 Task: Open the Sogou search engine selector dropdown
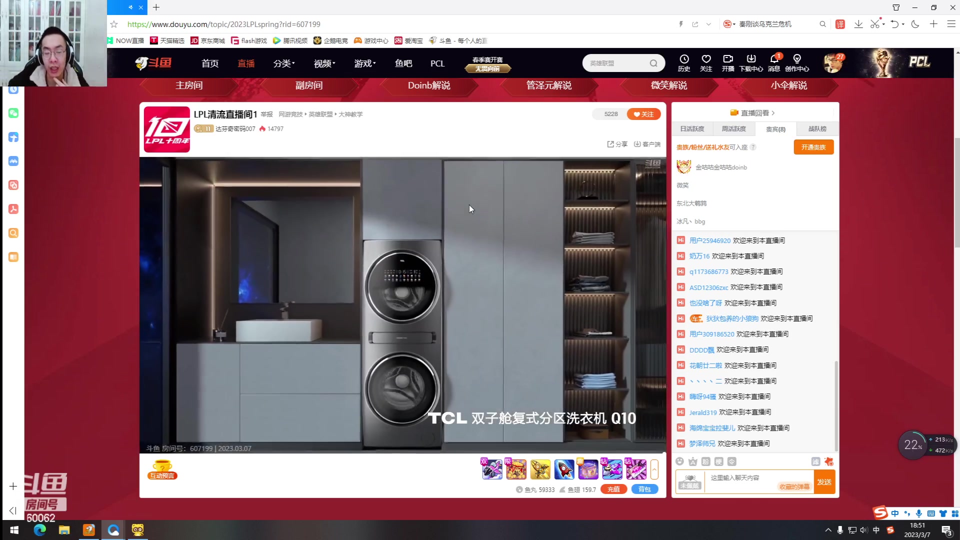coord(730,24)
